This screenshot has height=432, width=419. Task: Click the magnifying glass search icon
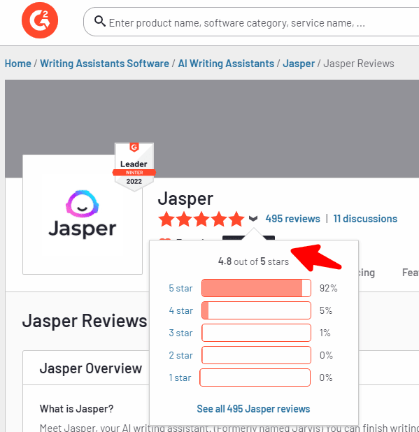tap(99, 21)
